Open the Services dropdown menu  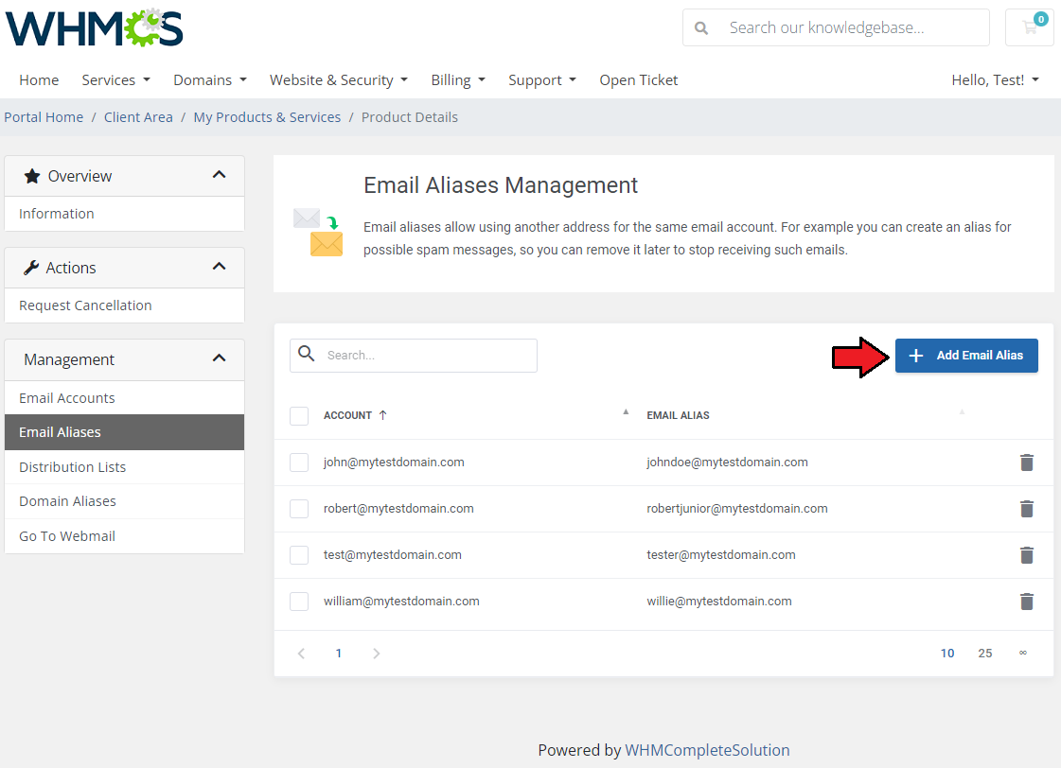(115, 79)
